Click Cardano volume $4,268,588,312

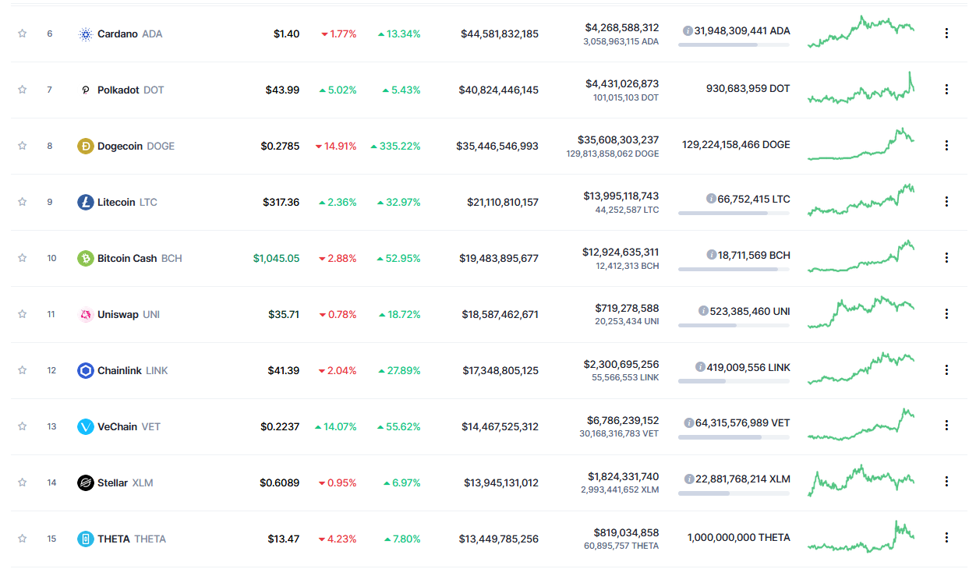click(x=622, y=28)
